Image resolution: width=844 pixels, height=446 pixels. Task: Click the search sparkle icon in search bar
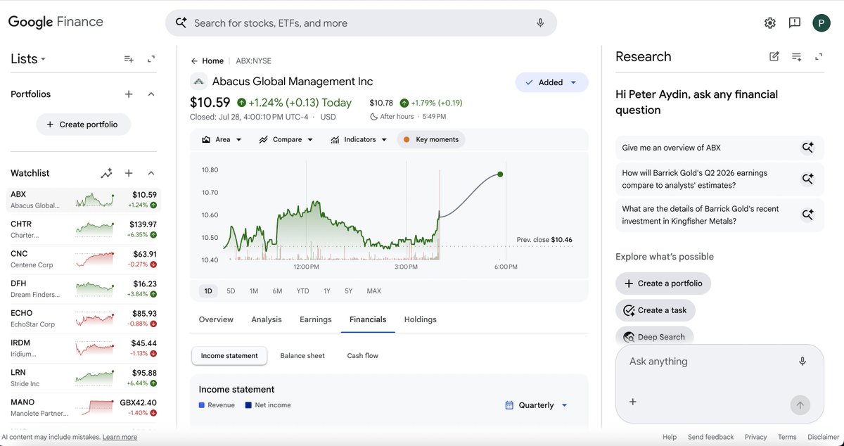[x=181, y=23]
